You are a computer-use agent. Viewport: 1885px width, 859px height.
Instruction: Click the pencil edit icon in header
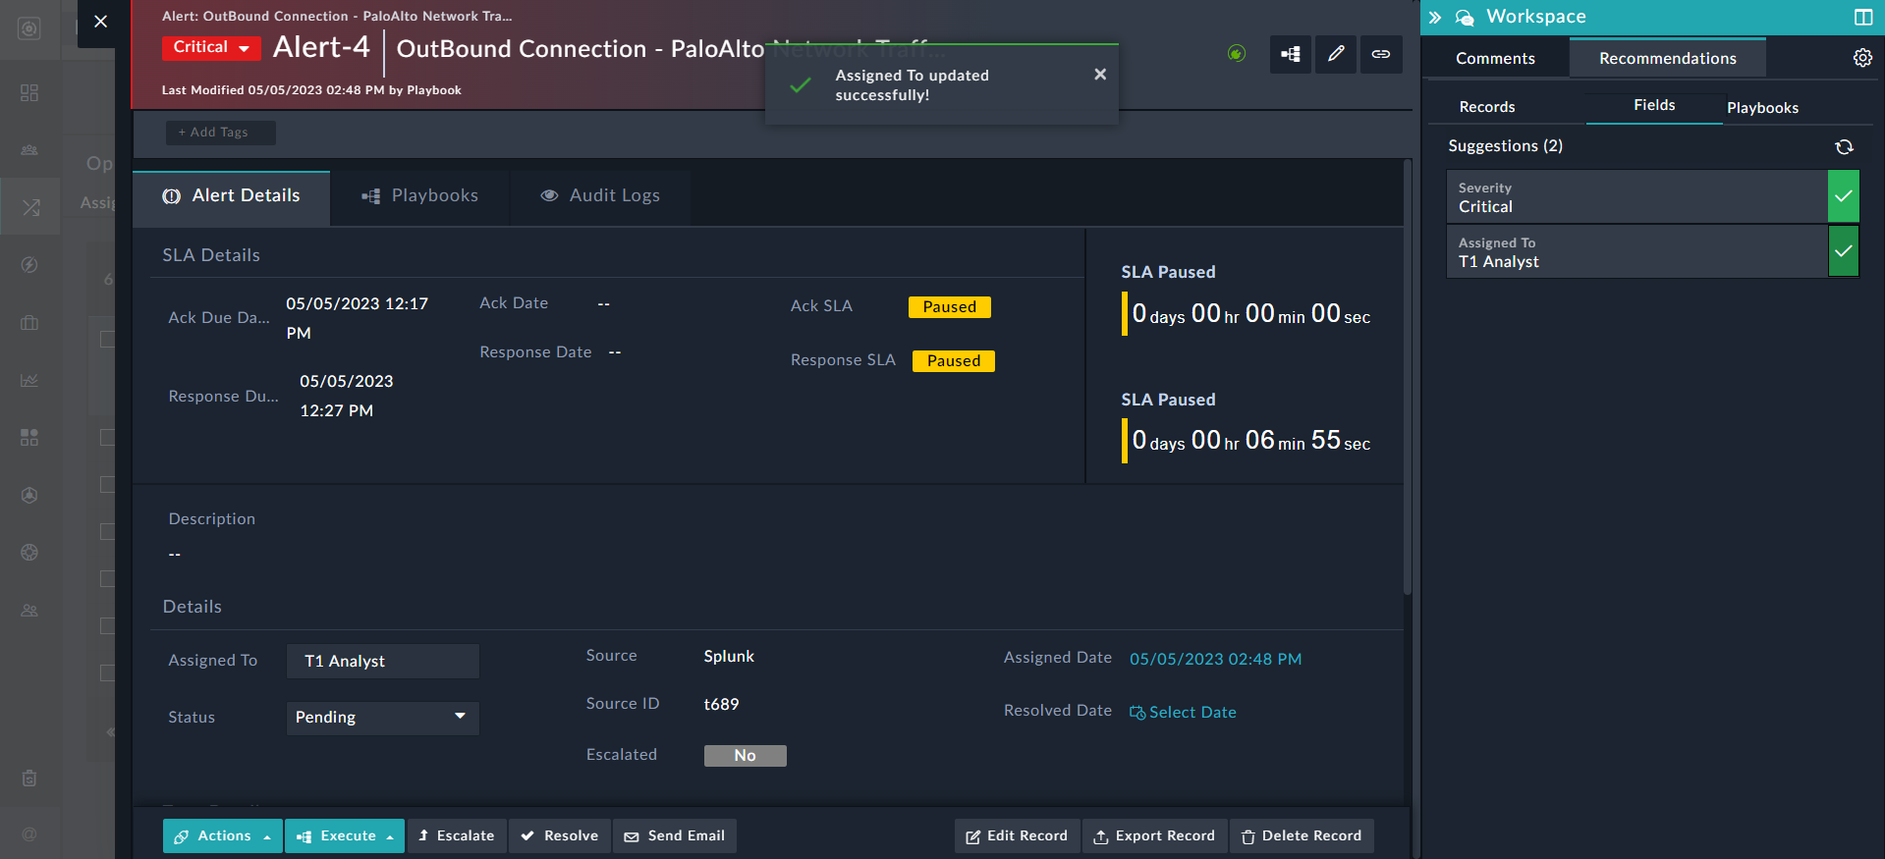(x=1336, y=54)
